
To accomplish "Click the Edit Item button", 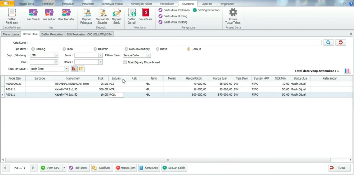I will coord(79,168).
